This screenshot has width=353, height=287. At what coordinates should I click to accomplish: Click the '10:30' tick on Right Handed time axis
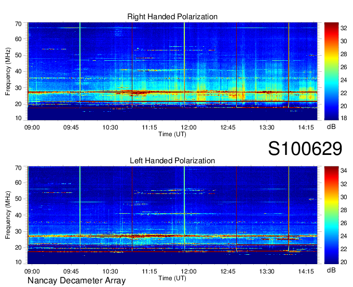click(x=110, y=127)
